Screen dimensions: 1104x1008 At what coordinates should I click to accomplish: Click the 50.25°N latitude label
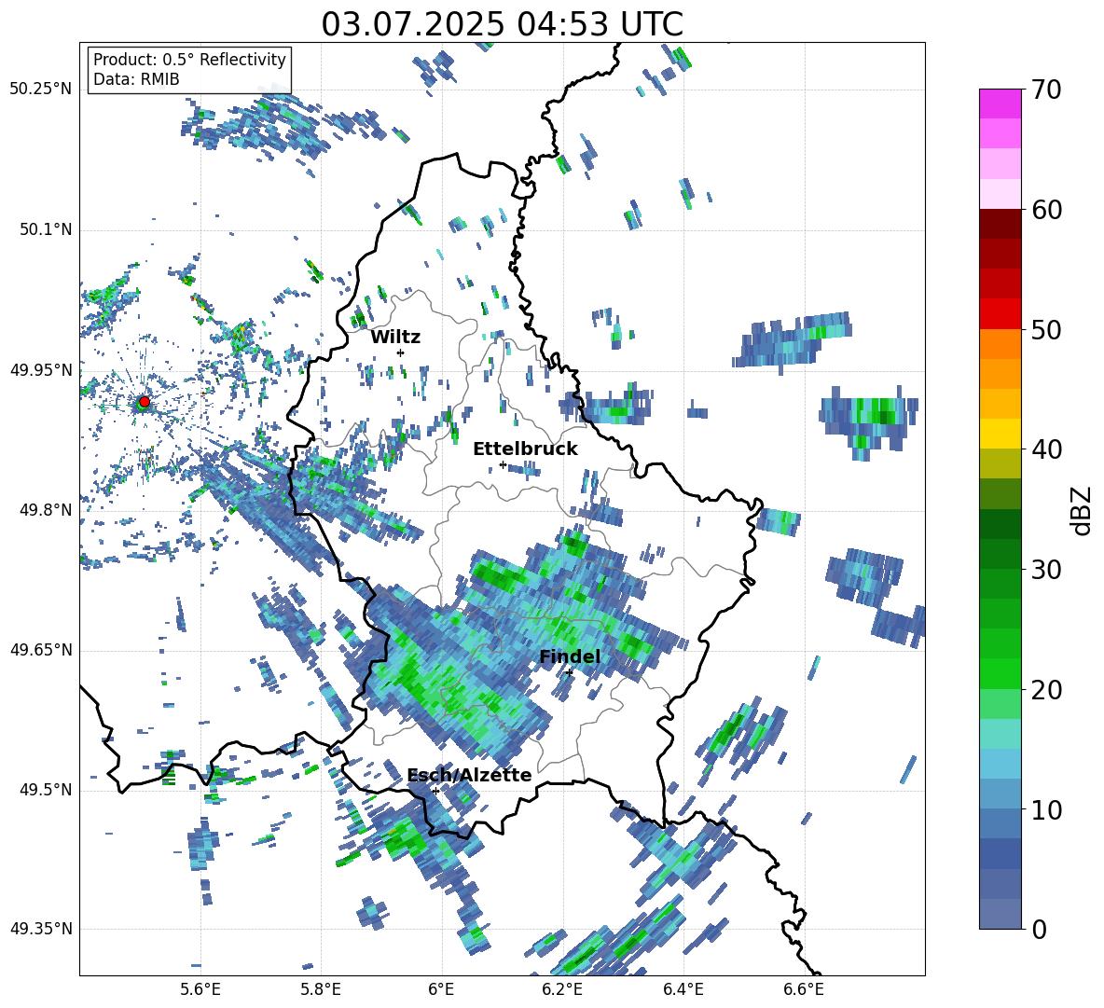click(x=41, y=90)
